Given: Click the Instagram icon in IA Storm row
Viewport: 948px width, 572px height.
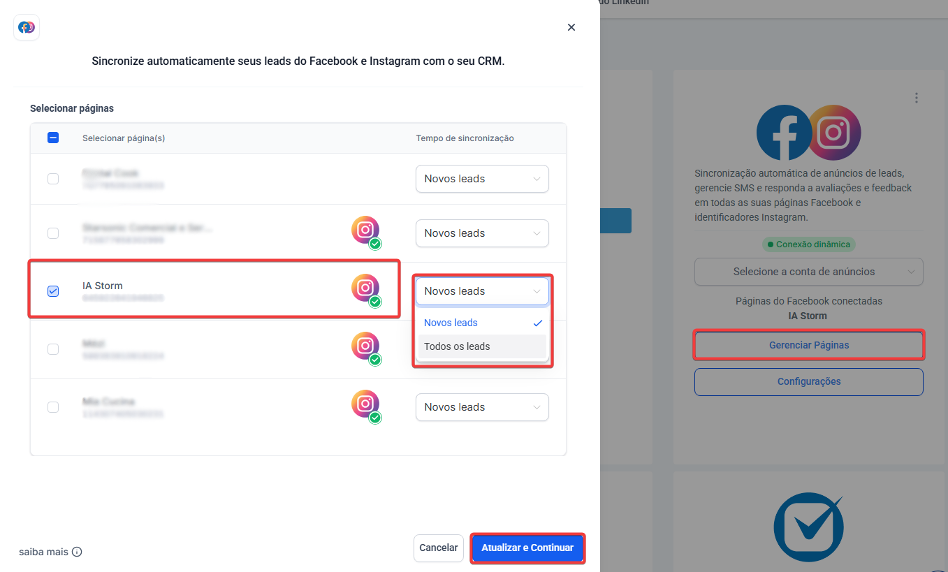Looking at the screenshot, I should tap(365, 288).
